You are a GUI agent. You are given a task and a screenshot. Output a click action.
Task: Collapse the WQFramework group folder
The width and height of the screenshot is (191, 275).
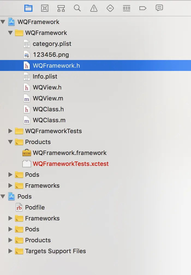[11, 33]
